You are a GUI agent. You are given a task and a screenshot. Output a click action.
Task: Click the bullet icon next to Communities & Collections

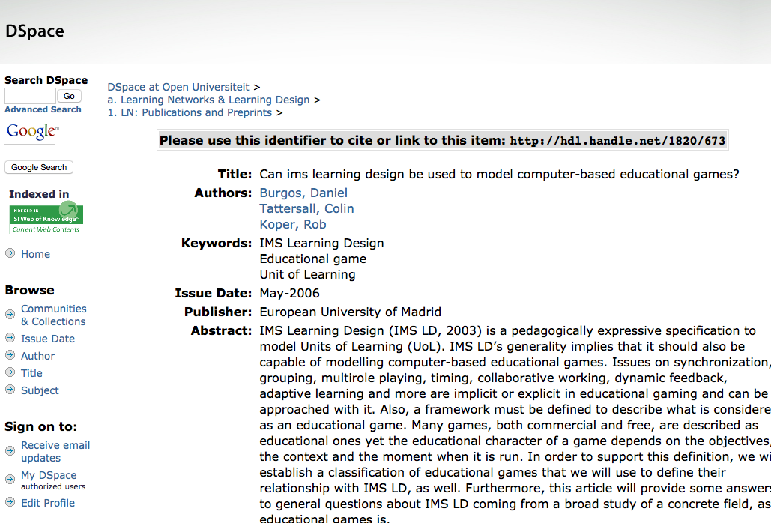point(10,315)
